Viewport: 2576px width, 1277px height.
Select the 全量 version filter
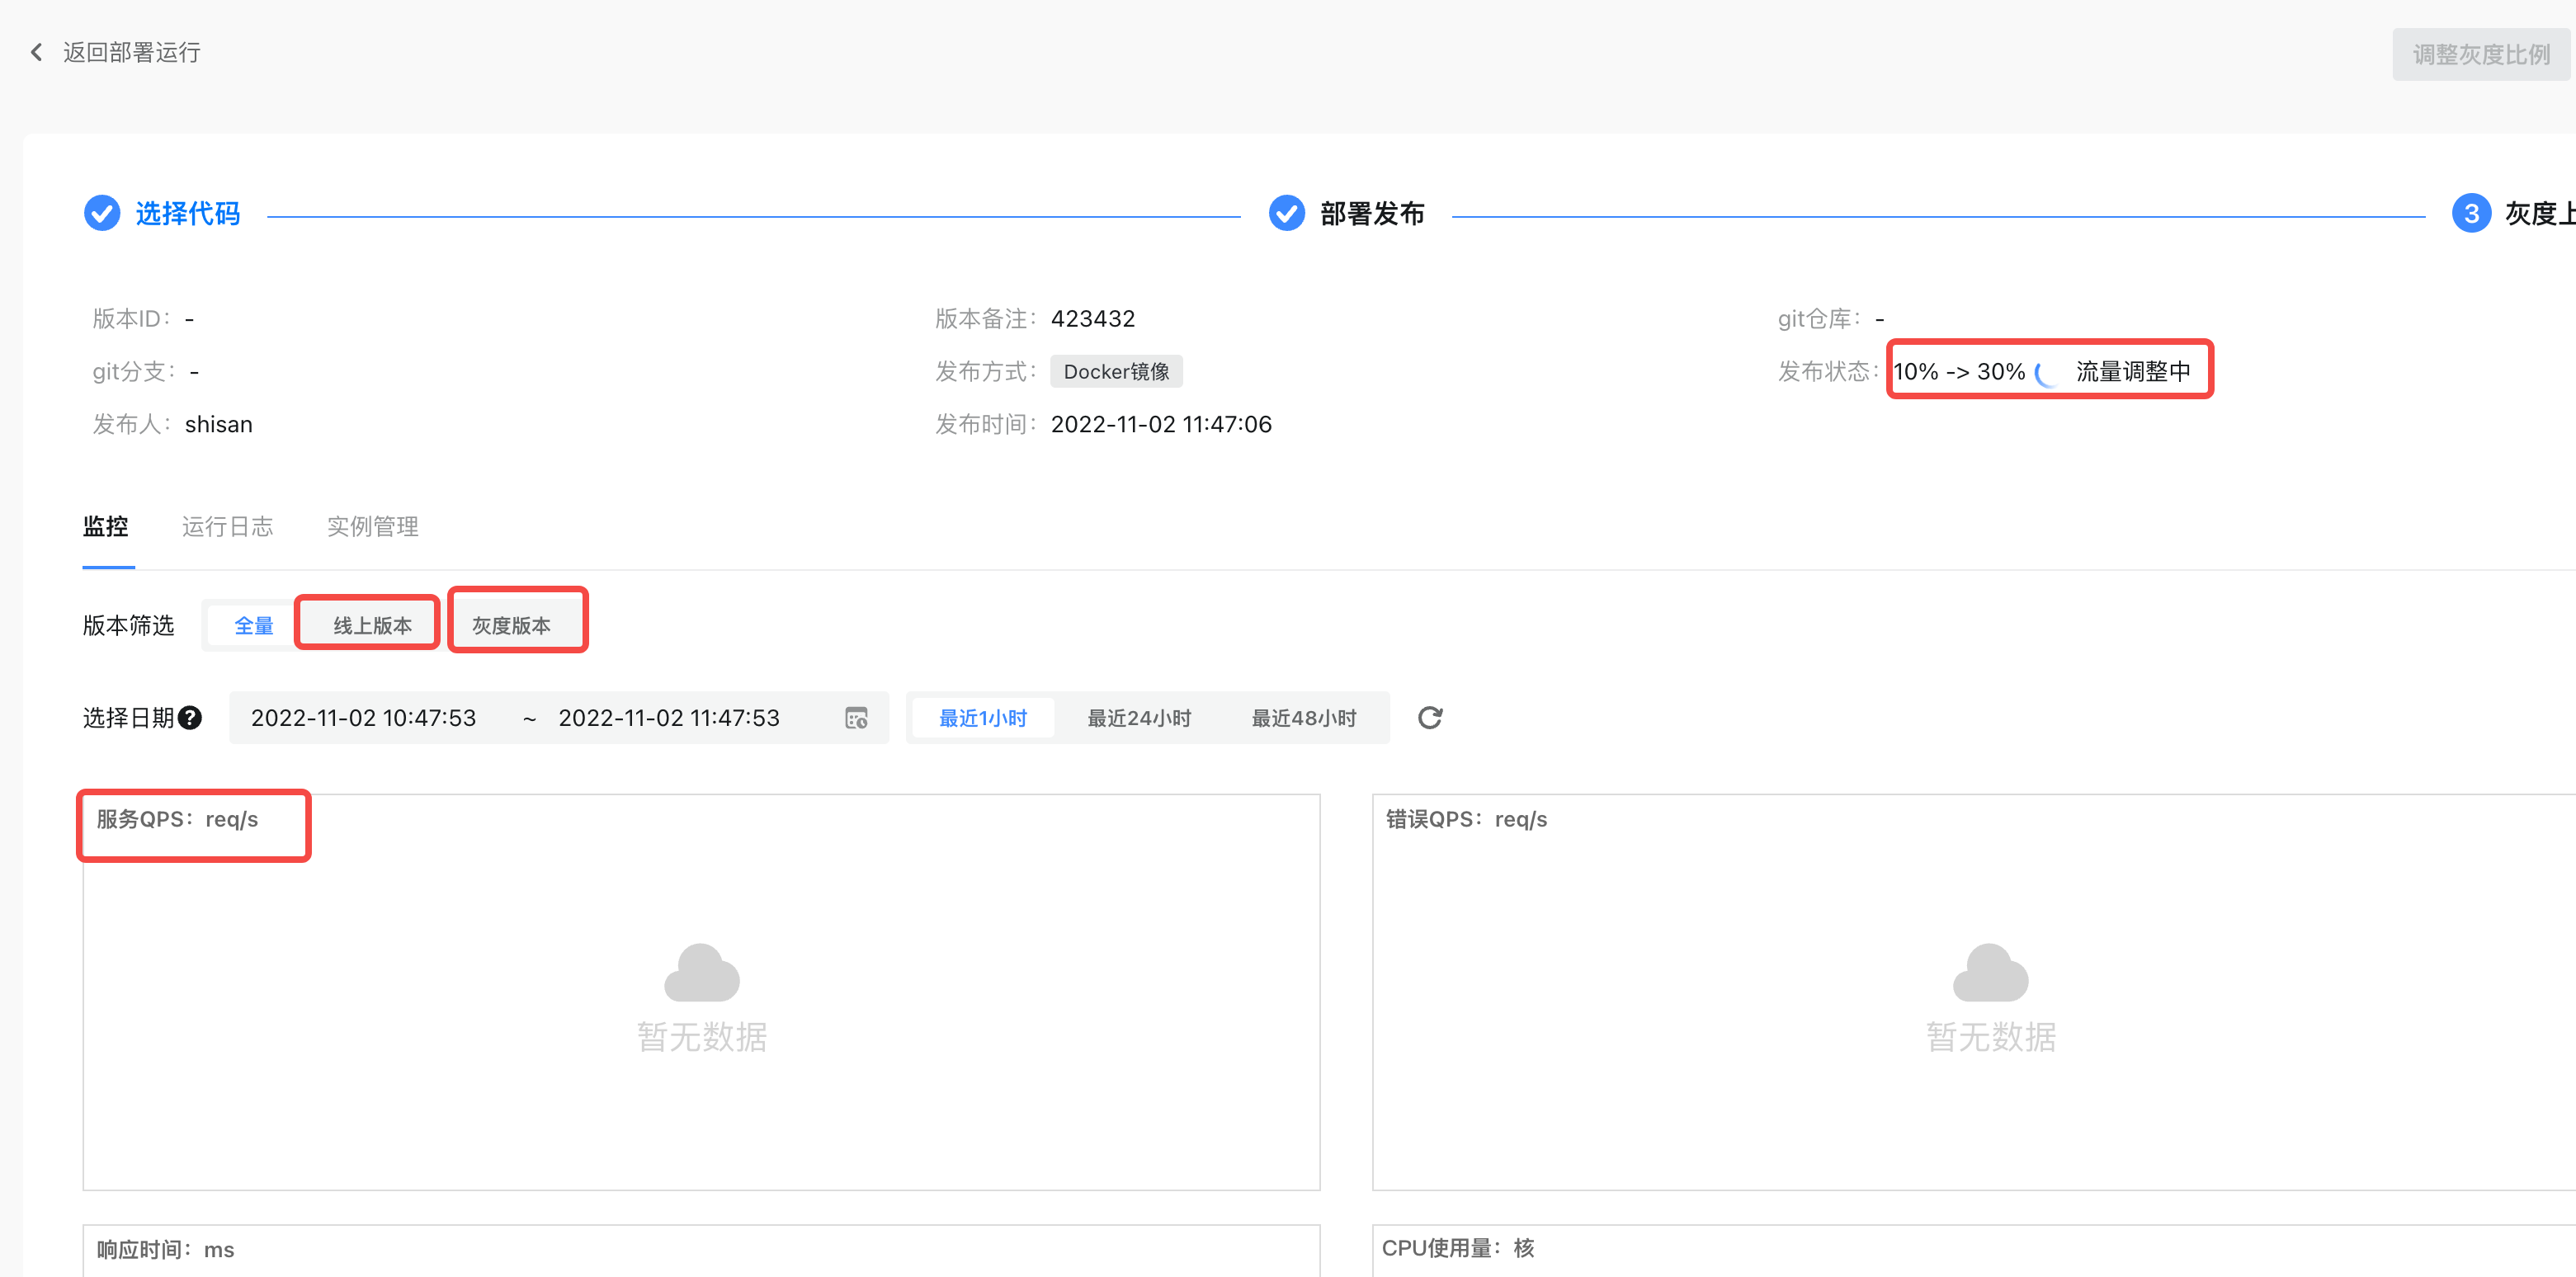(254, 625)
